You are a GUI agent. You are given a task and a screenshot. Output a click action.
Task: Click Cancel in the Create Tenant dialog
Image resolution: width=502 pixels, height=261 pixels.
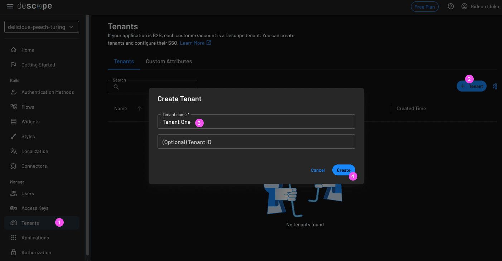[x=318, y=170]
